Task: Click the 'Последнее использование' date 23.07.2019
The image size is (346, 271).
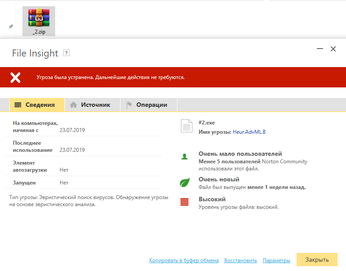Action: 72,150
